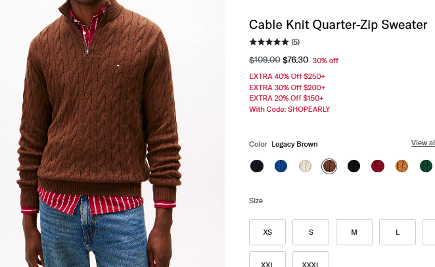The height and width of the screenshot is (267, 435).
Task: Choose the green color swatch
Action: click(426, 166)
